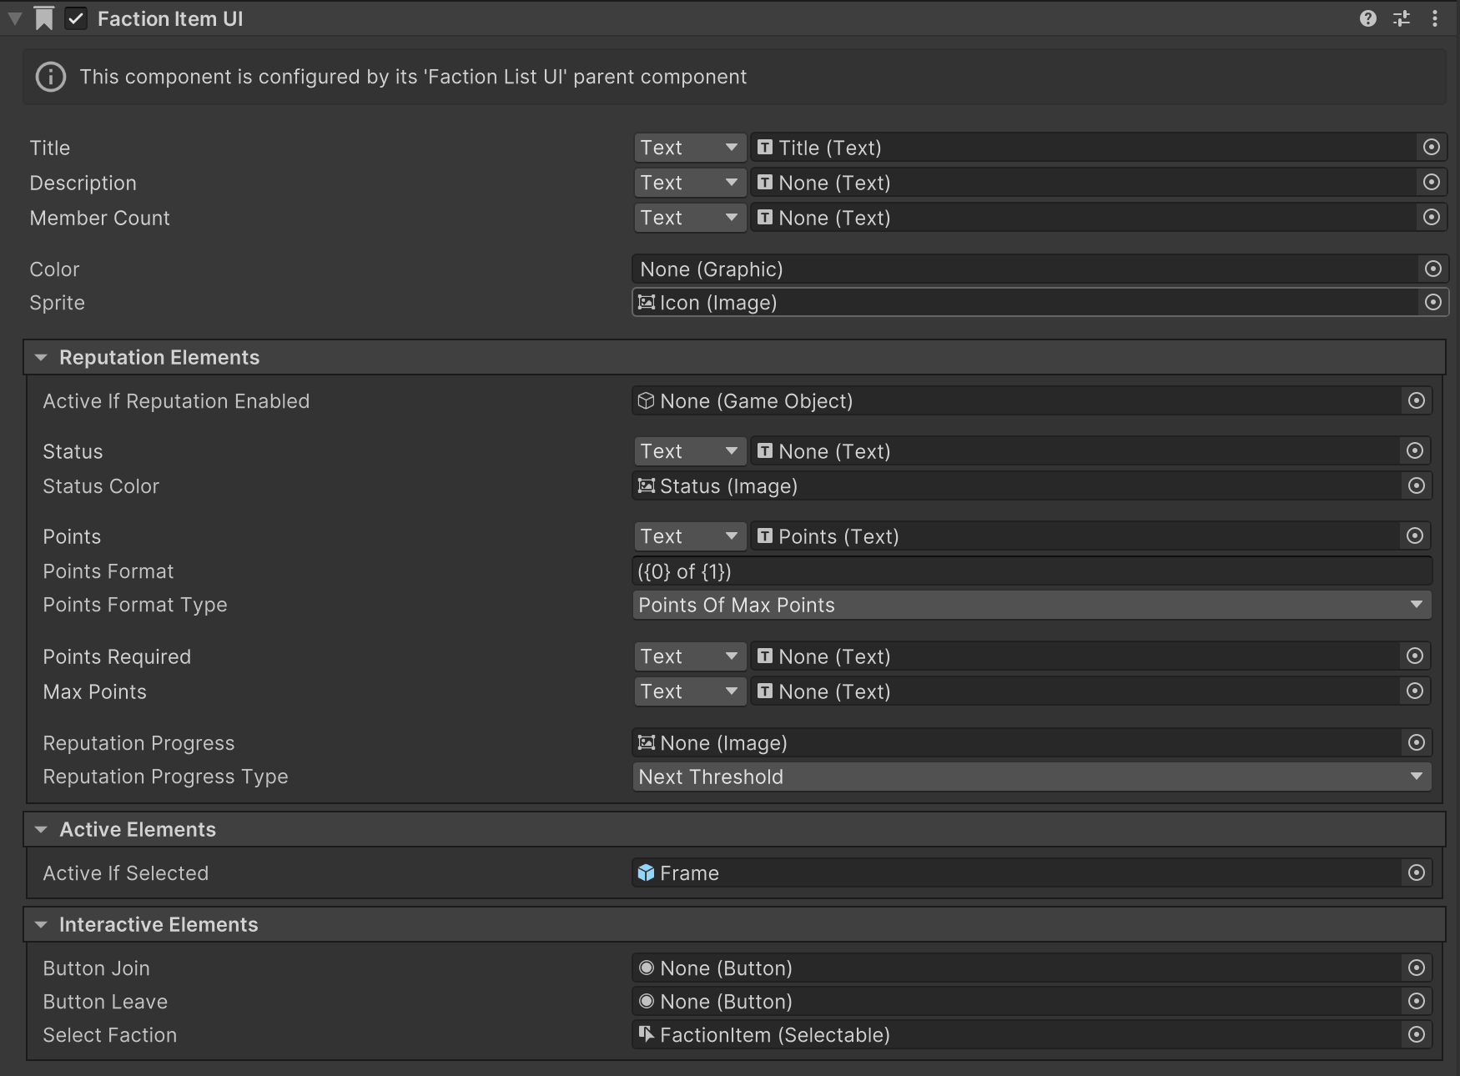Open the Points Format Type dropdown

(x=1031, y=606)
